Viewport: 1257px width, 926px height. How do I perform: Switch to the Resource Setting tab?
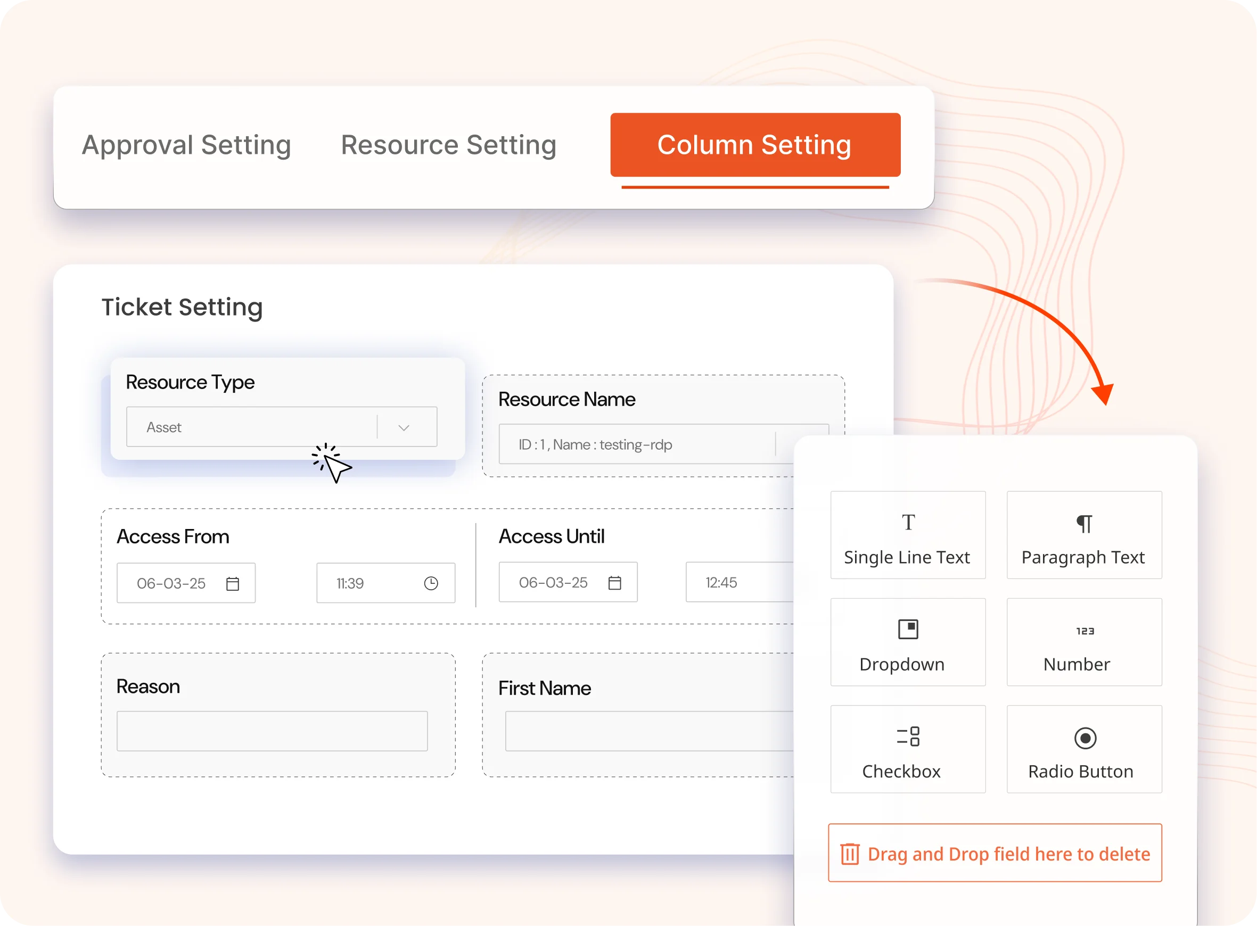tap(447, 145)
